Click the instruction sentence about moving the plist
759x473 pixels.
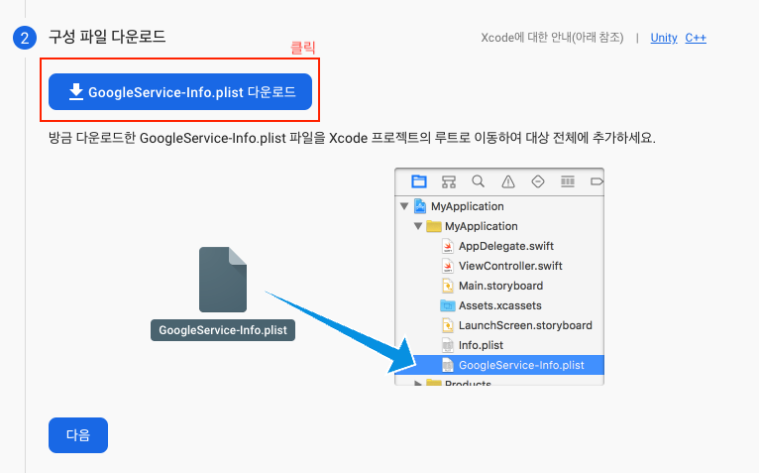point(352,138)
